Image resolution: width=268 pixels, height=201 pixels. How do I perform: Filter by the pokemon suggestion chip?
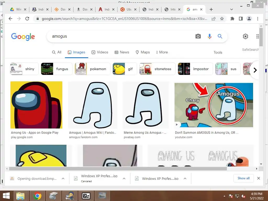(93, 69)
